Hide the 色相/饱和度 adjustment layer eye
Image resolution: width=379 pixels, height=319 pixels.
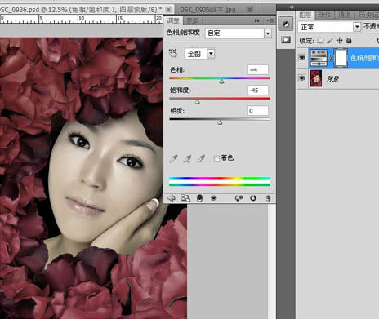tap(302, 57)
